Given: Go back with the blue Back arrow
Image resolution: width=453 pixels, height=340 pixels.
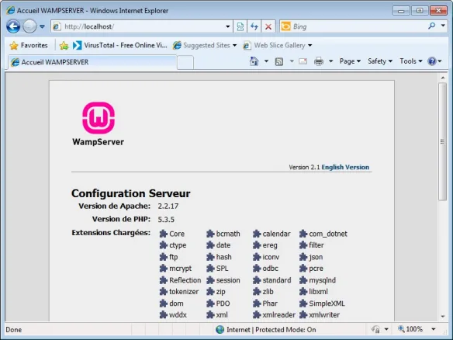Looking at the screenshot, I should click(13, 26).
